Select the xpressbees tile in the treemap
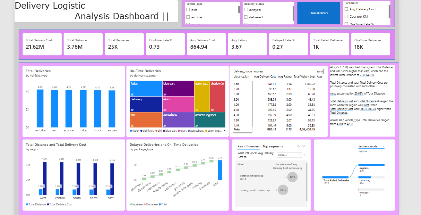This screenshot has width=421, height=215. pyautogui.click(x=178, y=120)
